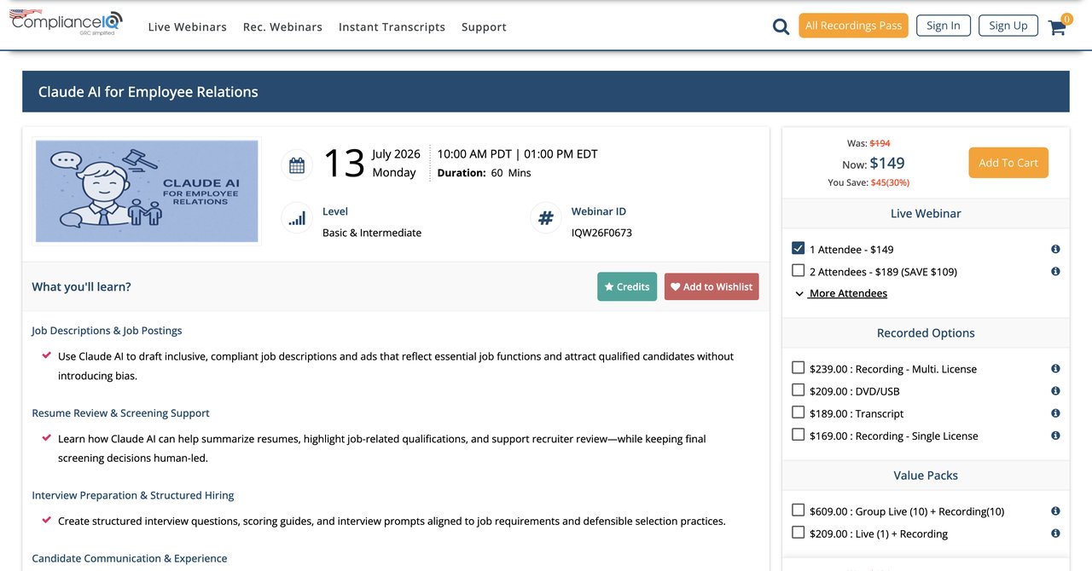Click the signal bars Level icon
The image size is (1092, 571).
(297, 219)
